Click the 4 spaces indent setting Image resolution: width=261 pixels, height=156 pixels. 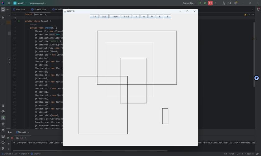[x=249, y=154]
